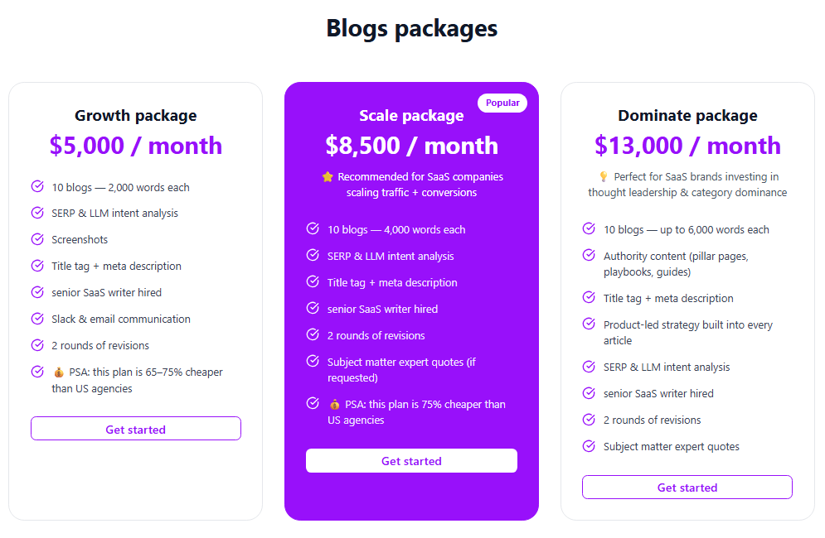Click the money bag icon in Growth package
The width and height of the screenshot is (825, 538).
click(x=58, y=372)
